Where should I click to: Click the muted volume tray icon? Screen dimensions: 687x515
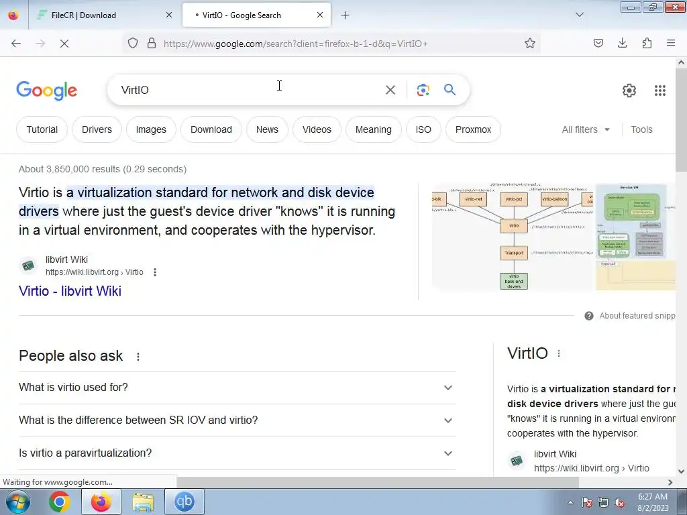coord(619,503)
